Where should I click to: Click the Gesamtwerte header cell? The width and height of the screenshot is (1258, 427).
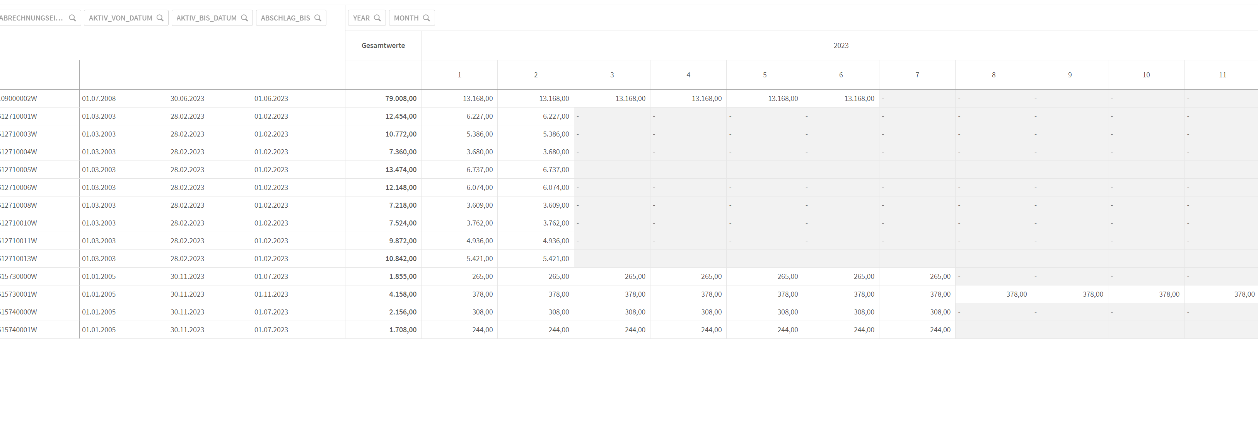click(383, 45)
